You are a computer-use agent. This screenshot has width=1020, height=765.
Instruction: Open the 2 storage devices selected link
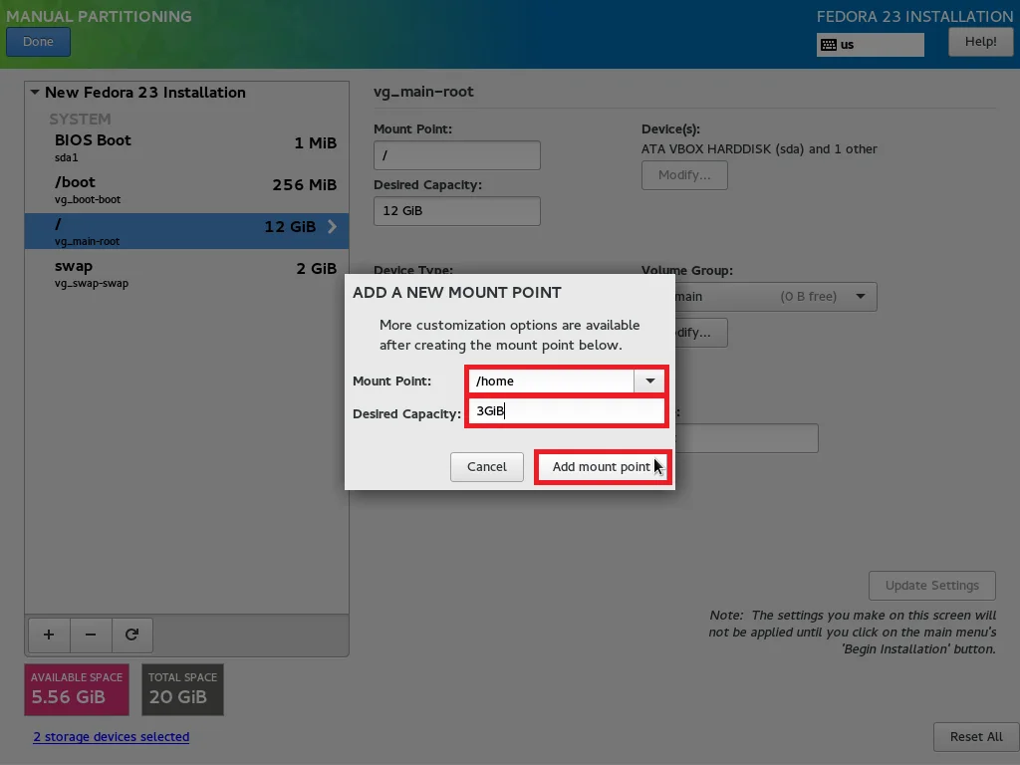[112, 736]
